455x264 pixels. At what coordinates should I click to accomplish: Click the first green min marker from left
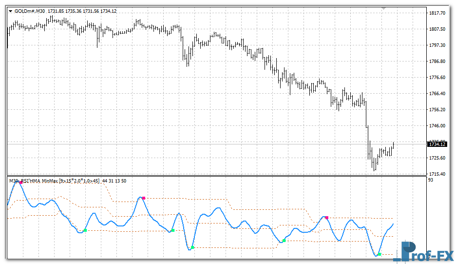85,230
